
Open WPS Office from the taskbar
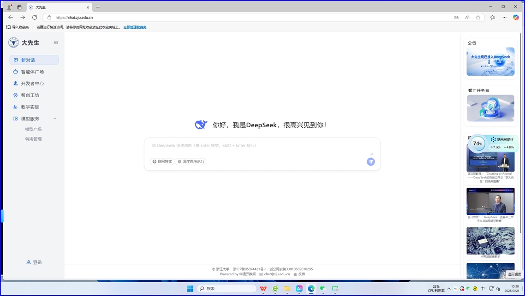coord(263,289)
